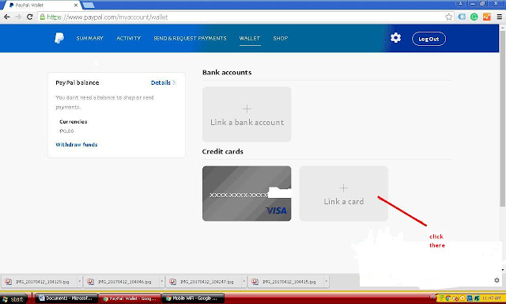Open a new tab with the tab button
This screenshot has width=506, height=304.
pos(89,6)
